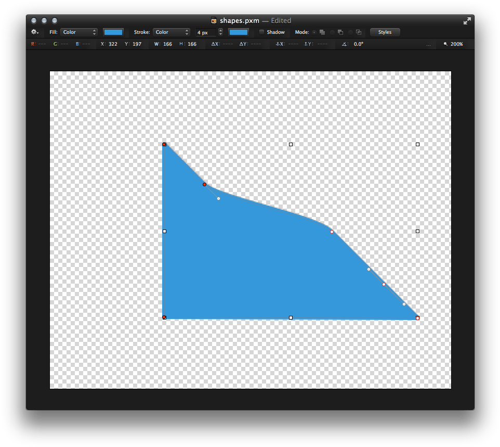Viewport: 500px width, 447px height.
Task: Open the gear options menu
Action: (35, 32)
